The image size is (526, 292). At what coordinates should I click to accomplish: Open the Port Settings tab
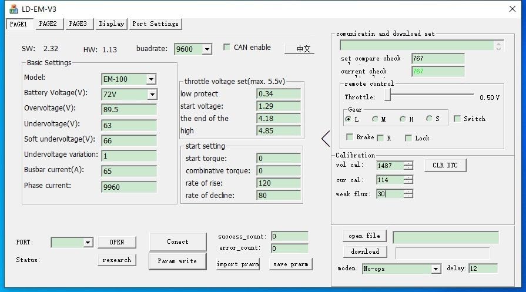[156, 24]
